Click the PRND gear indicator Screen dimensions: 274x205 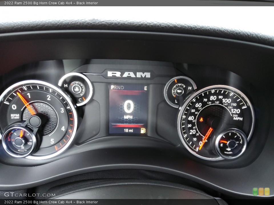(117, 87)
